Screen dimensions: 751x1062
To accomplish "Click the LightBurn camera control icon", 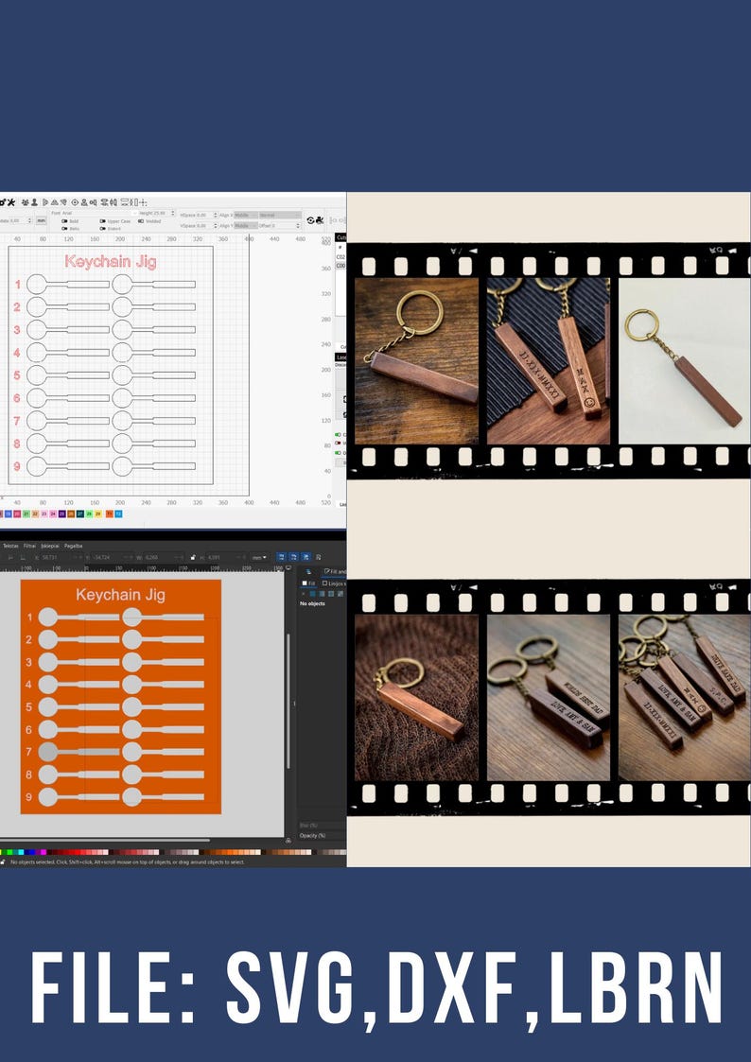I will coord(319,220).
